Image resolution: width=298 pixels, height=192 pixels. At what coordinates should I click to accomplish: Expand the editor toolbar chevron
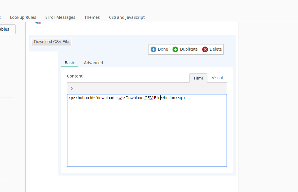click(72, 88)
